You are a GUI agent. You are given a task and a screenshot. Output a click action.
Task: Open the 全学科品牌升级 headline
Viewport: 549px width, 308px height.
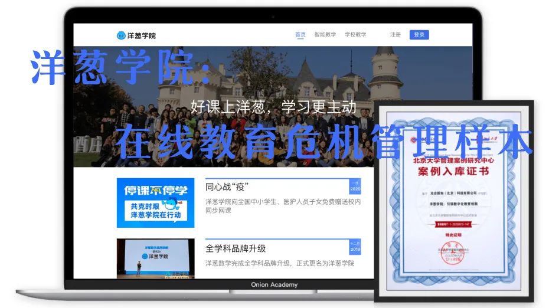pos(236,248)
